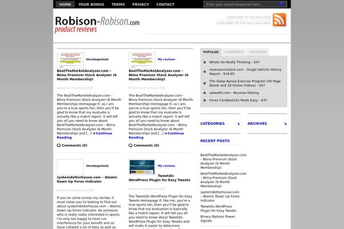Click Subscribe to the feed via e-mail
Screen dimensions: 344x229
[x=244, y=23]
